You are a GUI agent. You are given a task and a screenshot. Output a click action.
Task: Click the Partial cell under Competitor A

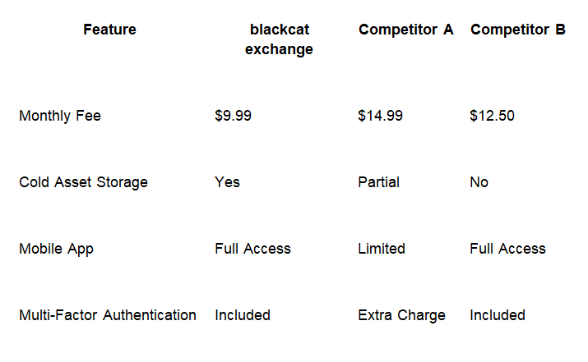379,182
